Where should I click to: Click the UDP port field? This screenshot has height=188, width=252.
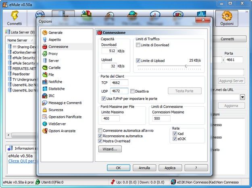point(119,91)
